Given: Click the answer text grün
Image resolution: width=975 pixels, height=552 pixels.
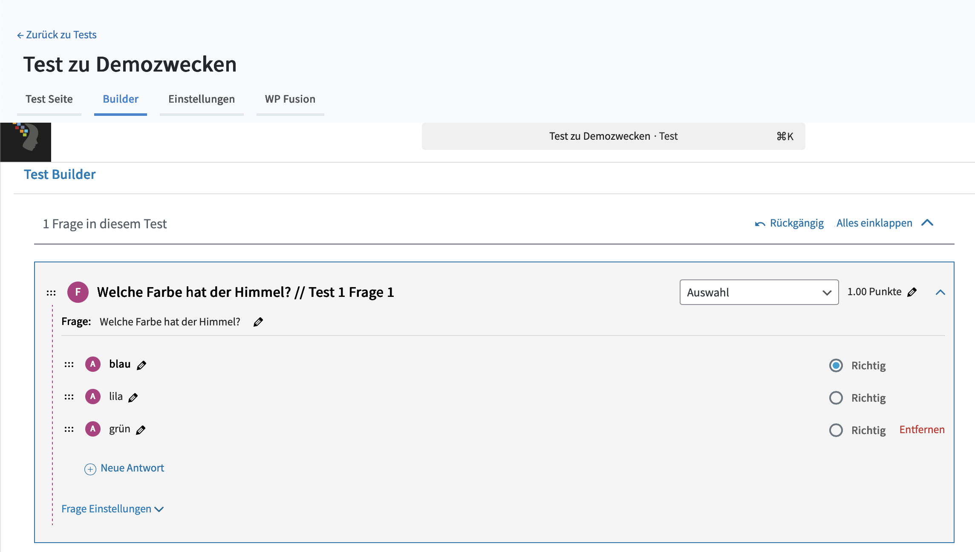Looking at the screenshot, I should (x=120, y=429).
